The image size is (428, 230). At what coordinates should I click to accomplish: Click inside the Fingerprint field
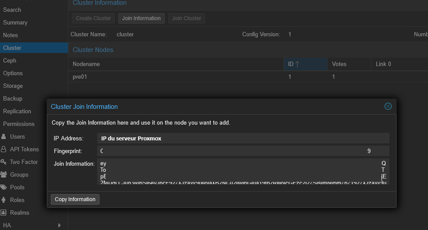click(x=243, y=151)
